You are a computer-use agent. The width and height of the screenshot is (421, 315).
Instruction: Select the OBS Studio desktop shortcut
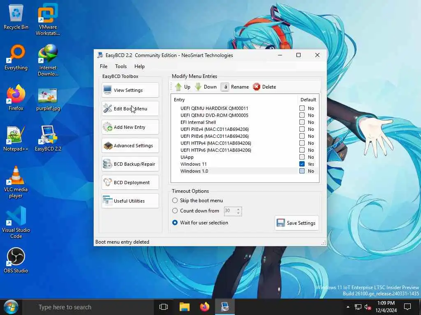coord(16,260)
